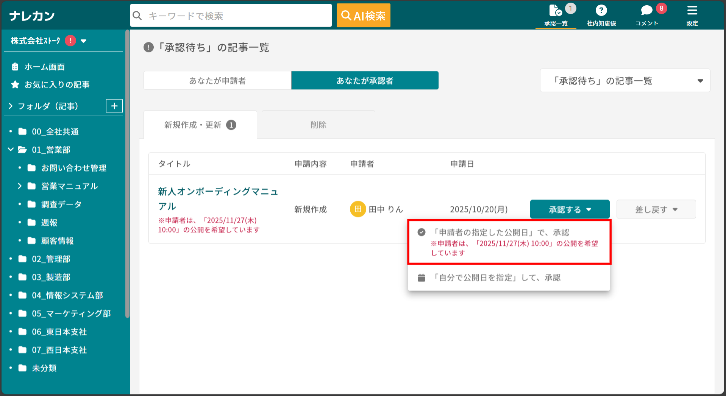Screen dimensions: 726x396
Task: Open the 社内知恵袋 help icon
Action: coord(601,10)
